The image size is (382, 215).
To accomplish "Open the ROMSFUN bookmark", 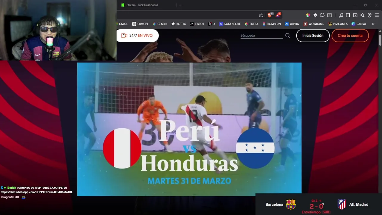I will (x=272, y=24).
